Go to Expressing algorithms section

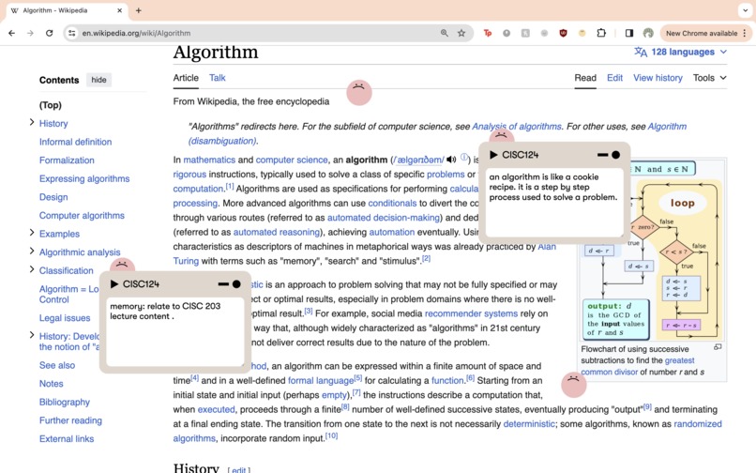[84, 178]
